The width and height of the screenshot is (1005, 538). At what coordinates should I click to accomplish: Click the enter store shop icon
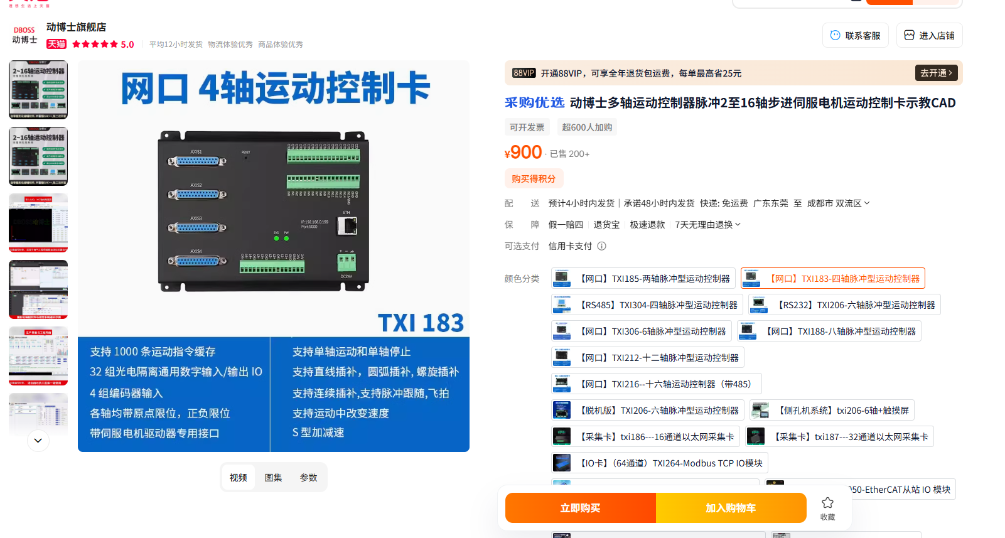[909, 35]
